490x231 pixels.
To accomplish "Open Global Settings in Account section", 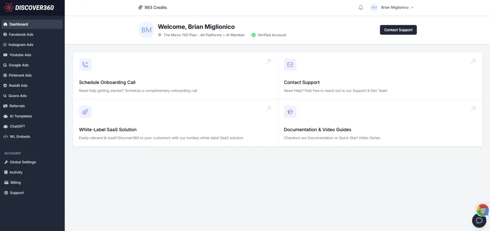I will point(22,162).
